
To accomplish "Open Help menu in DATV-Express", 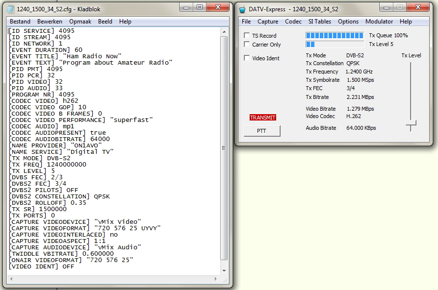I will tap(406, 22).
